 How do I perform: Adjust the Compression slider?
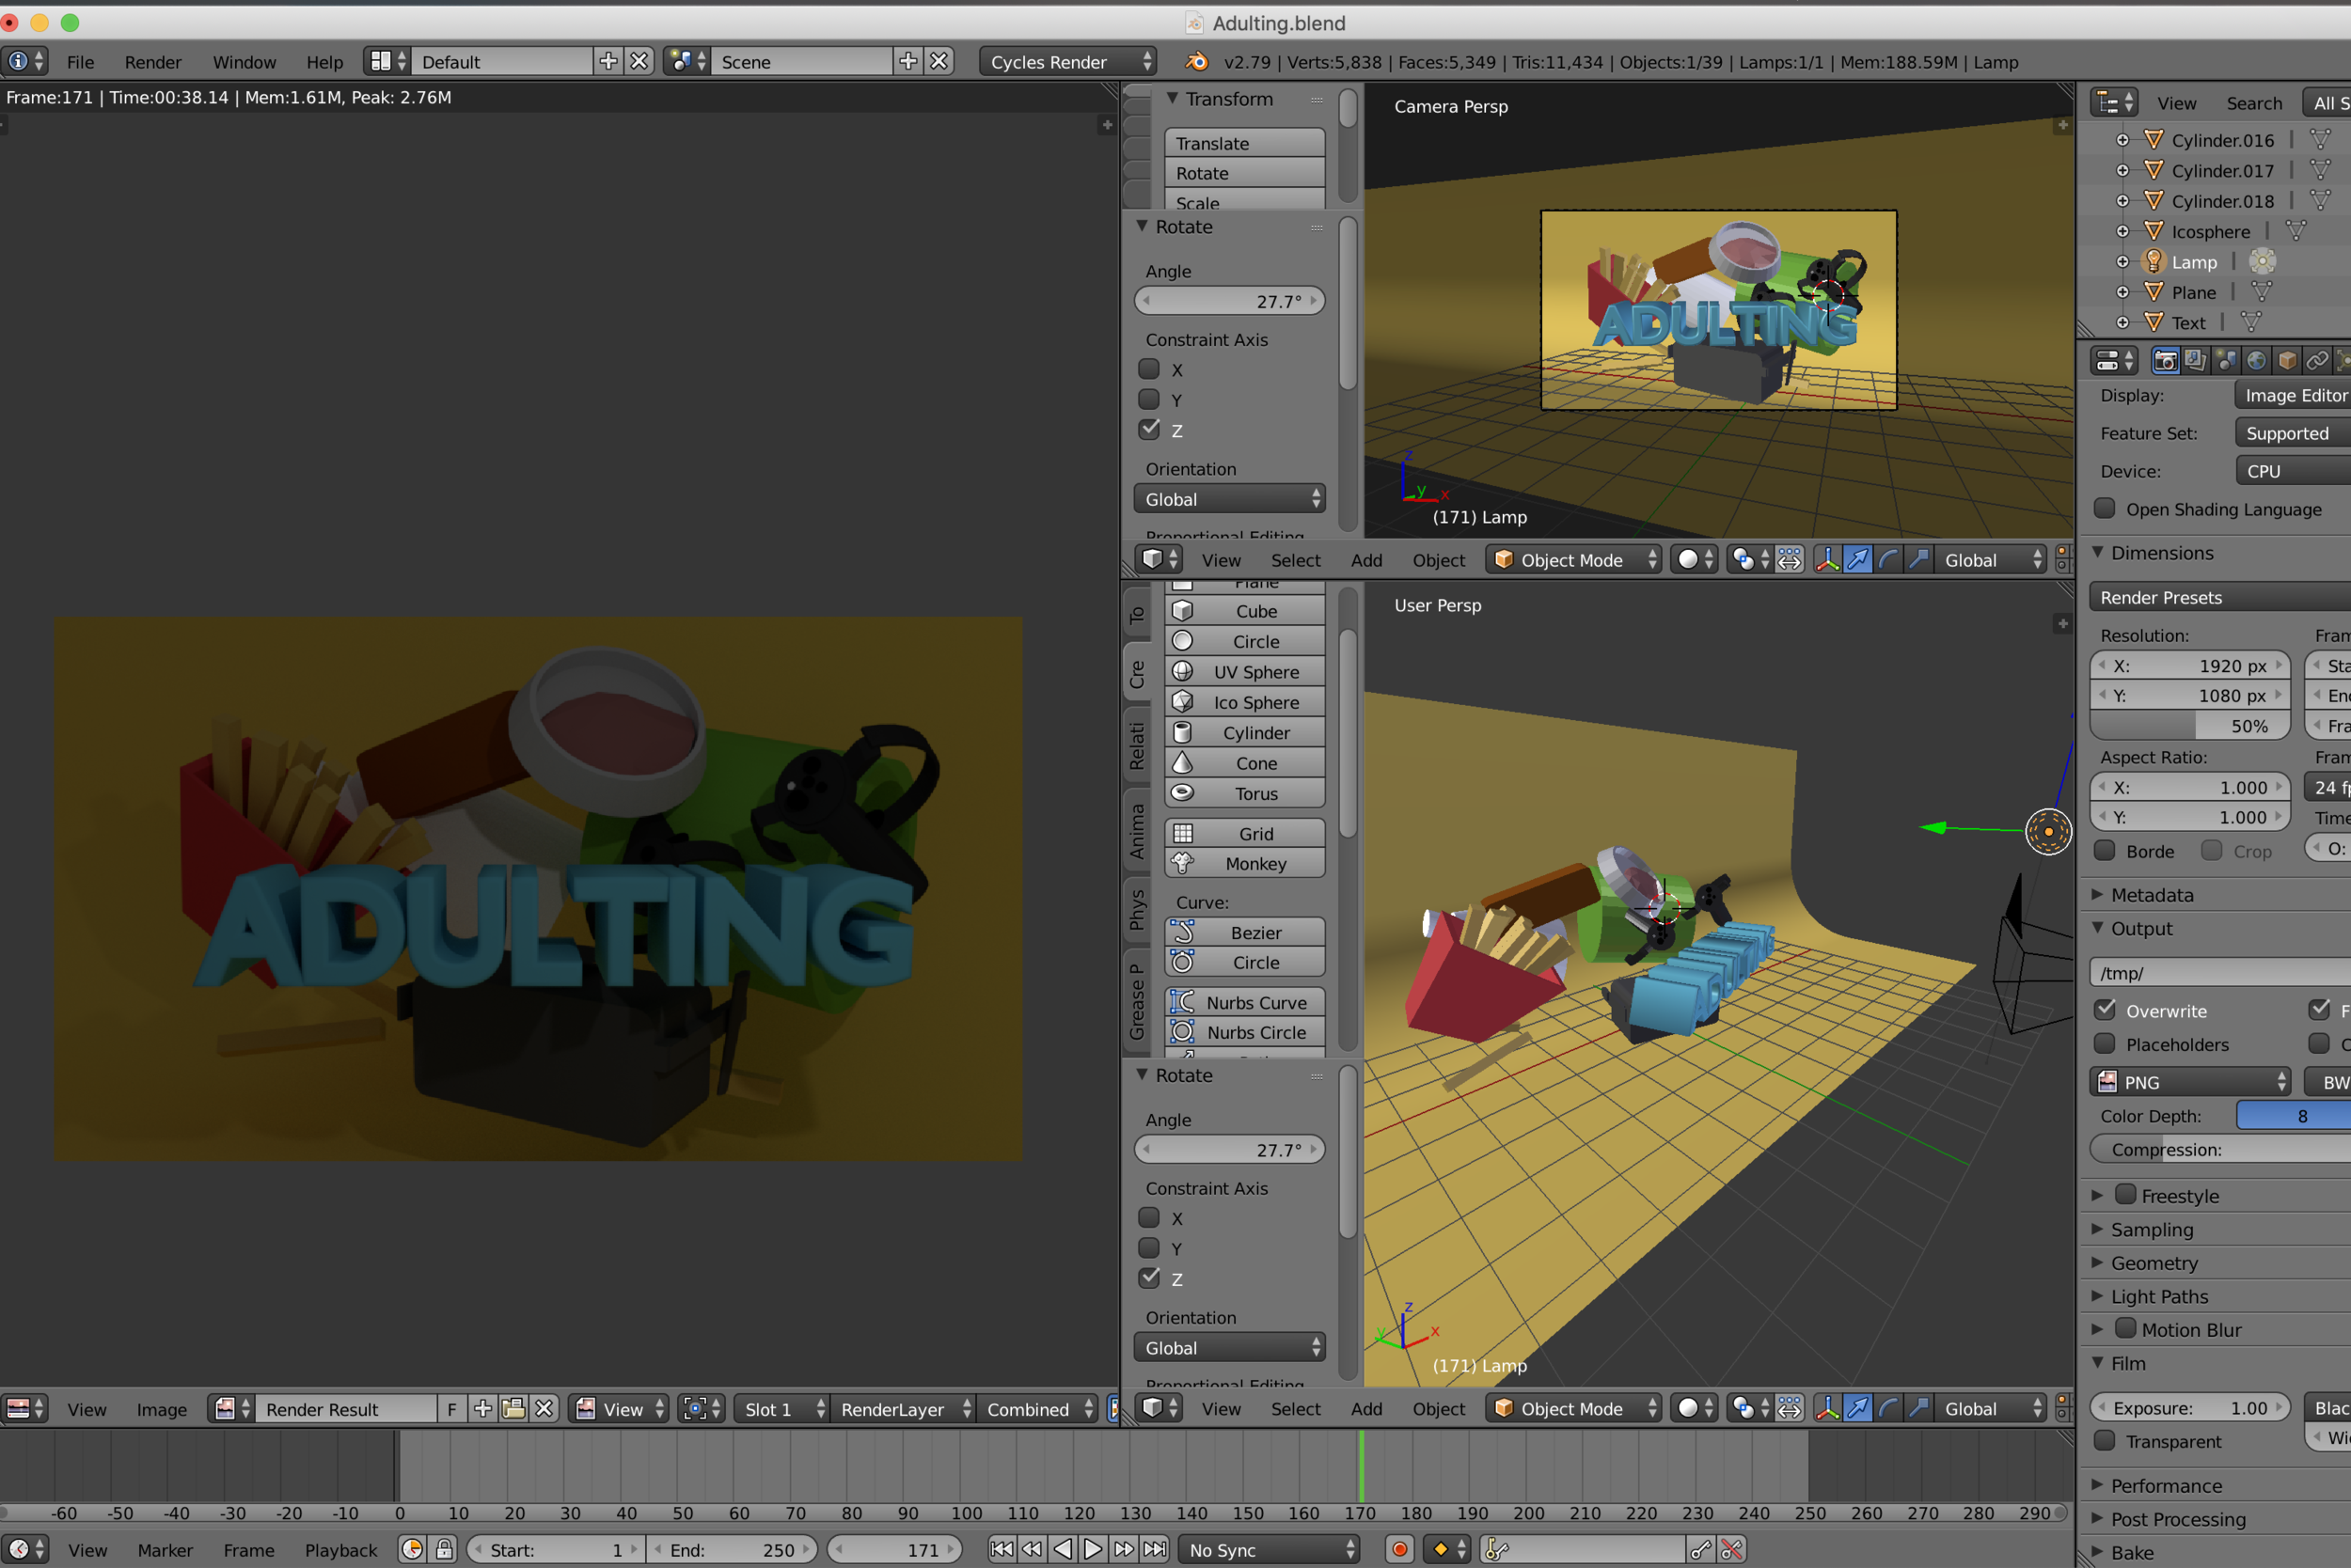pyautogui.click(x=2220, y=1149)
